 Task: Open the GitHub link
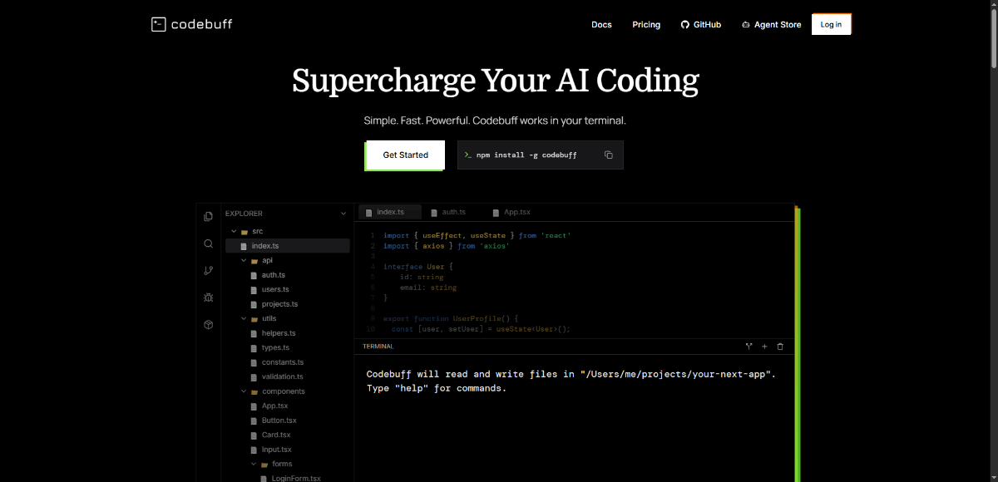(x=700, y=25)
